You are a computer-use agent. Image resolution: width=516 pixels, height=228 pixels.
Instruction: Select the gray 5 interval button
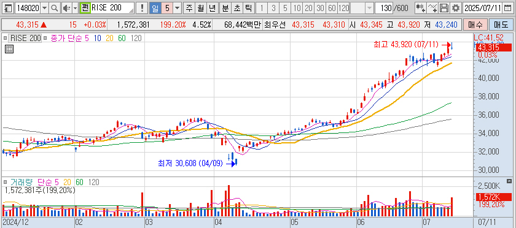pos(285,8)
